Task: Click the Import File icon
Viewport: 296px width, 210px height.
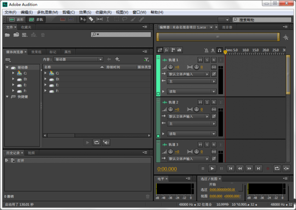Action: 16,35
